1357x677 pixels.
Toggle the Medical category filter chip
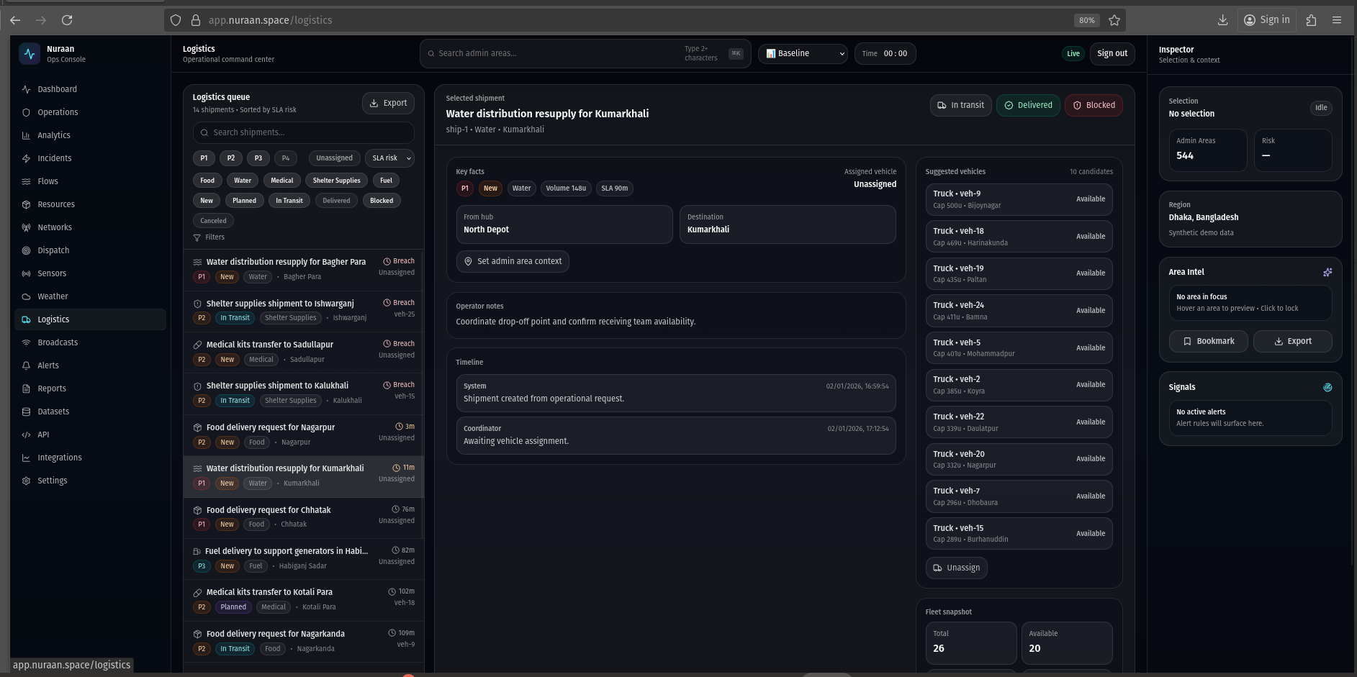(281, 181)
